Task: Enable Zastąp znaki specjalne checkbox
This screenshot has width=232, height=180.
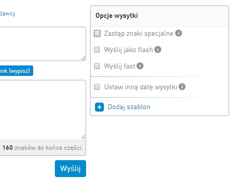Action: pyautogui.click(x=97, y=33)
